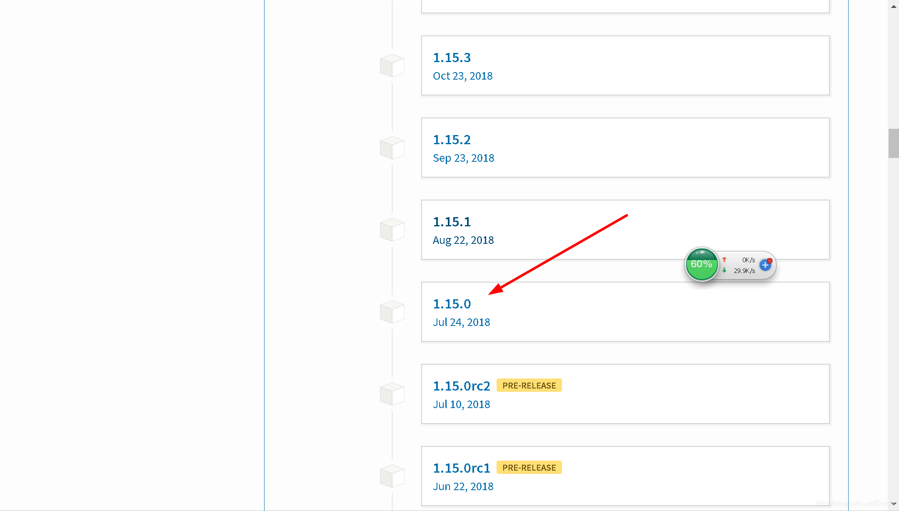
Task: Click the cube icon beside release 1.15.0rc2
Action: [x=392, y=394]
